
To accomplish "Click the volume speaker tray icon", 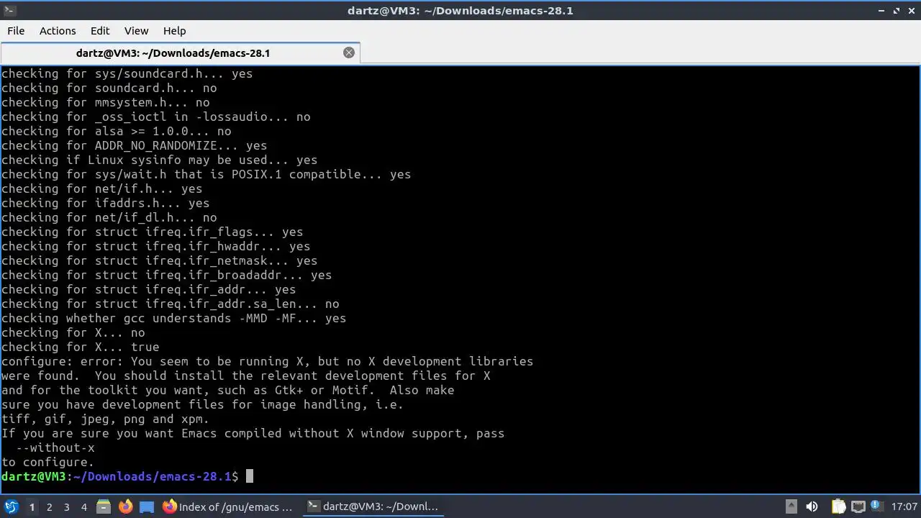I will 812,506.
